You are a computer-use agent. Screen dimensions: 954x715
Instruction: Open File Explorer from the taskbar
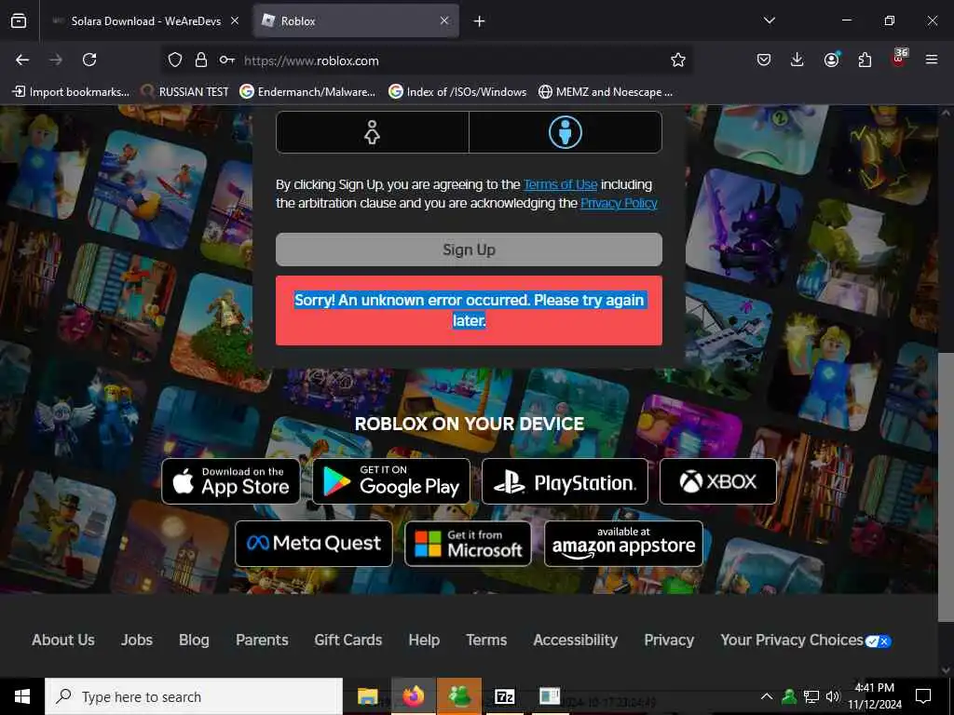point(367,696)
